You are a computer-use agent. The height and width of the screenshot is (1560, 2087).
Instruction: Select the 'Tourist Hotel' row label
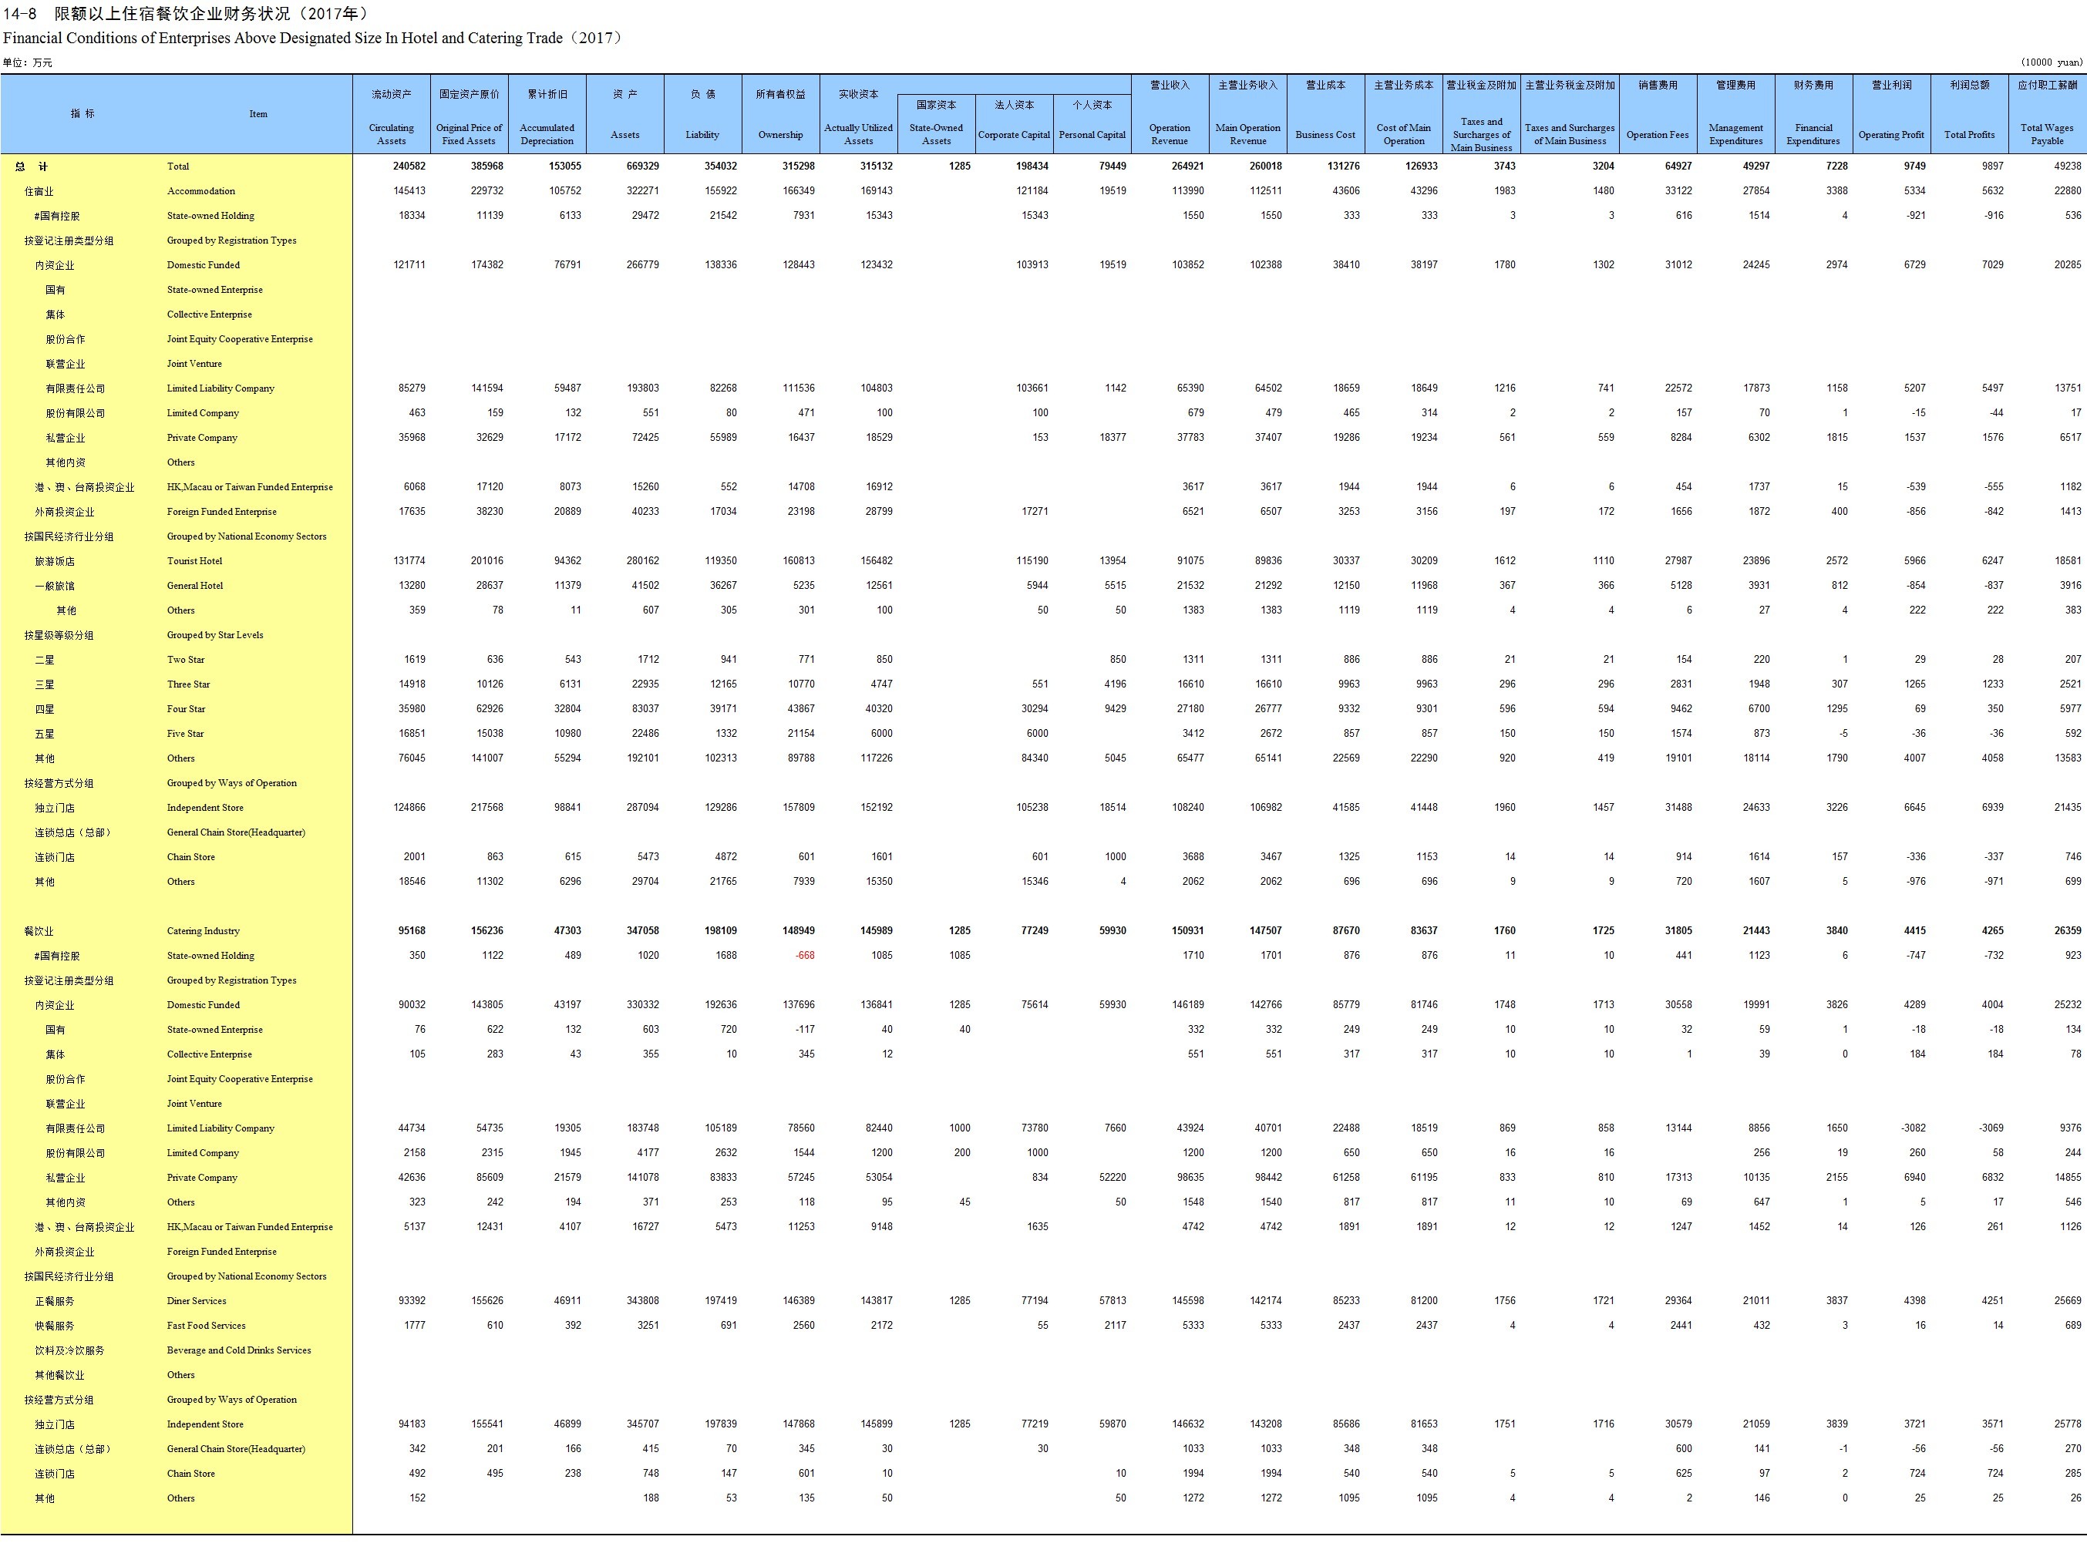[x=194, y=561]
